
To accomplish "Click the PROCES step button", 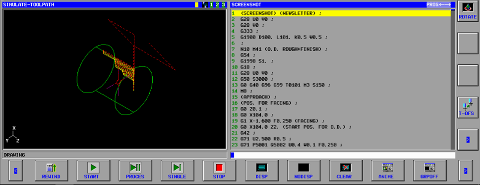I will click(135, 171).
